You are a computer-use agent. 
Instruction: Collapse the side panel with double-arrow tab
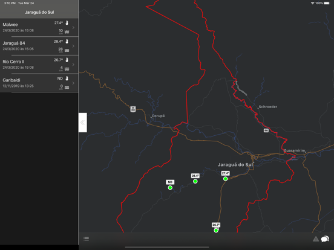[x=83, y=123]
